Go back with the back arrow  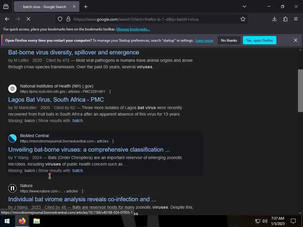pyautogui.click(x=7, y=19)
